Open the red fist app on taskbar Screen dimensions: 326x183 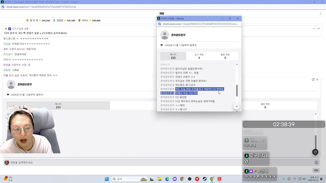(x=197, y=179)
